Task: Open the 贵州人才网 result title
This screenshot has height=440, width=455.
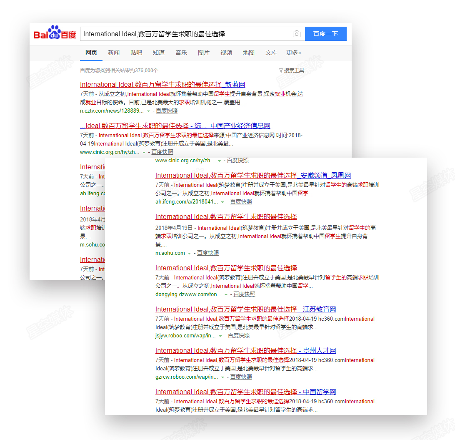Action: tap(245, 351)
